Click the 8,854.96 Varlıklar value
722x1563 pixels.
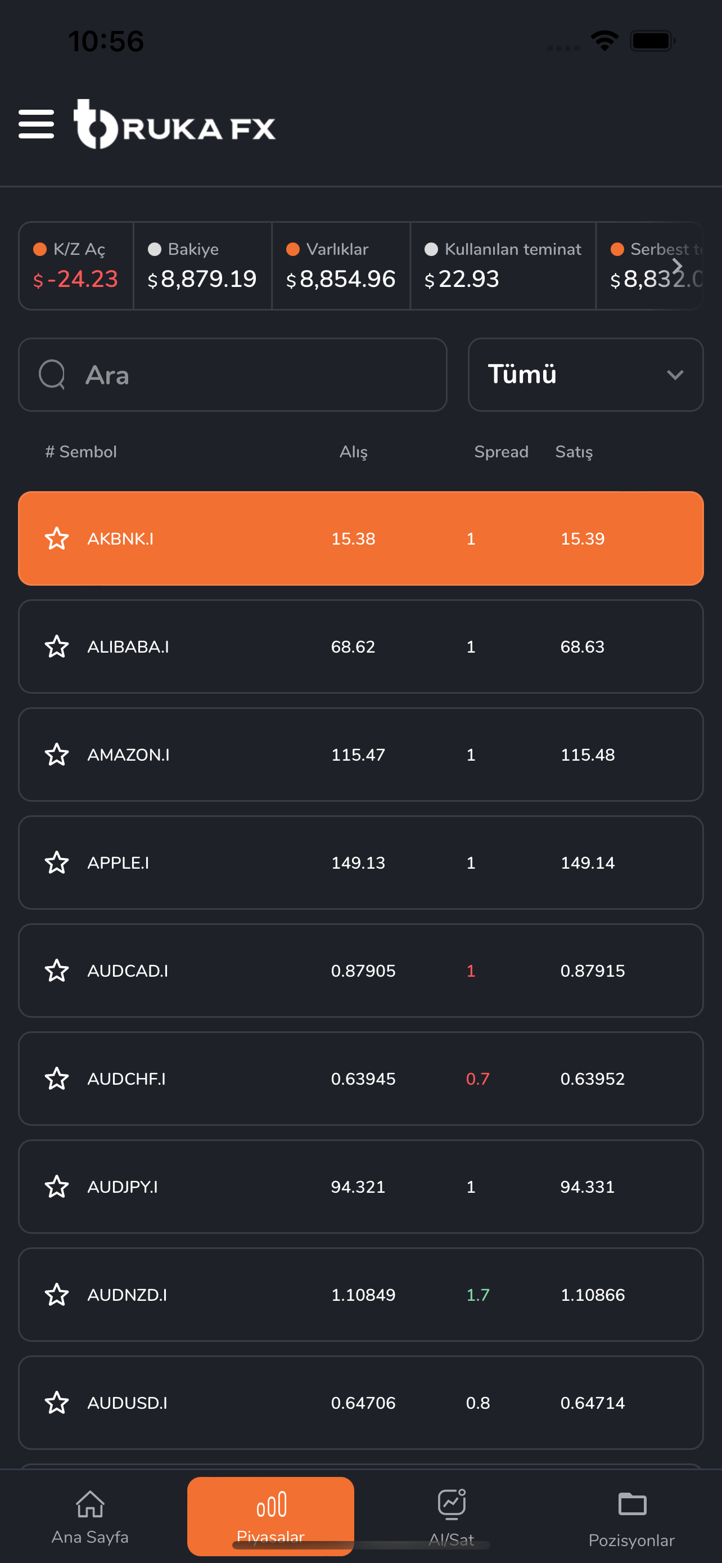tap(341, 279)
